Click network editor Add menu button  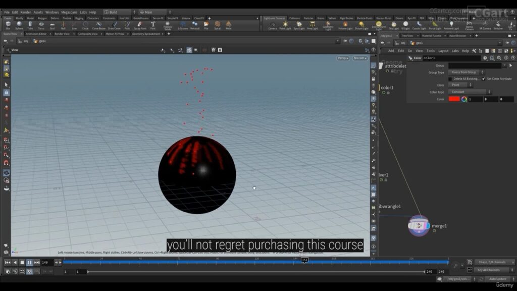tap(391, 51)
